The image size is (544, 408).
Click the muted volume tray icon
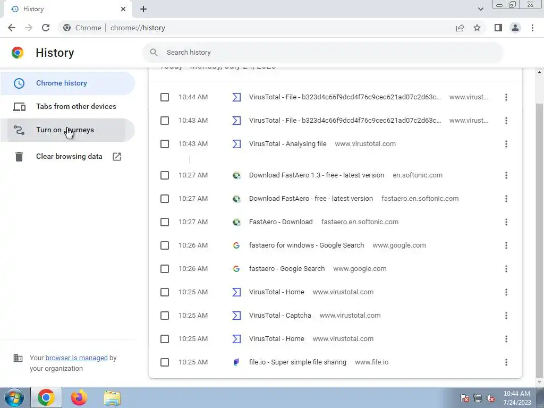[490, 398]
